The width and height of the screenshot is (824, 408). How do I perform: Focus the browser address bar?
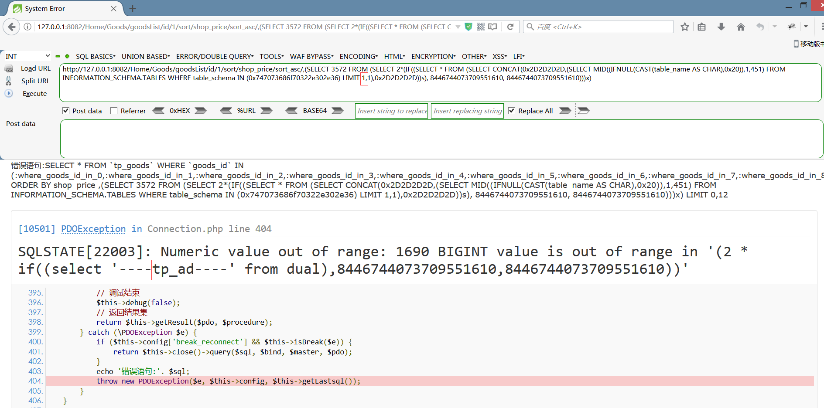[x=244, y=27]
